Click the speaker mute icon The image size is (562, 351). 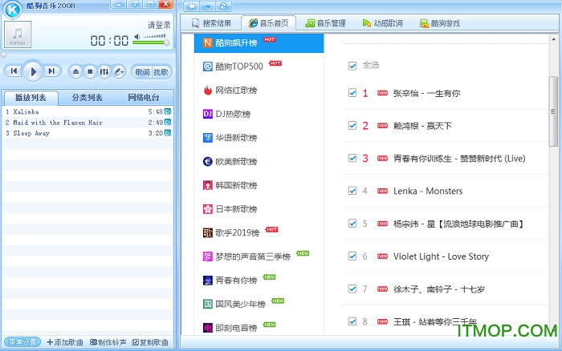(137, 37)
